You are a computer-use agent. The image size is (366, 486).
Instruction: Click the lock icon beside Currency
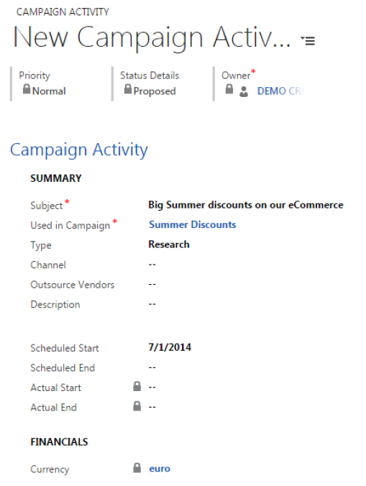[137, 468]
